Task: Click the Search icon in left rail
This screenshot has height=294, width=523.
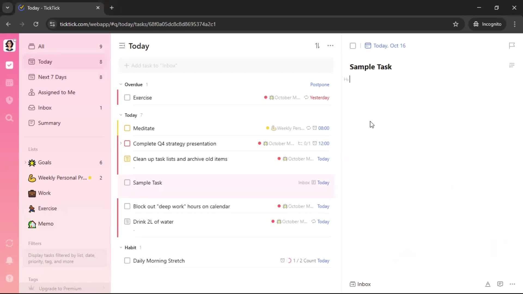Action: tap(9, 118)
